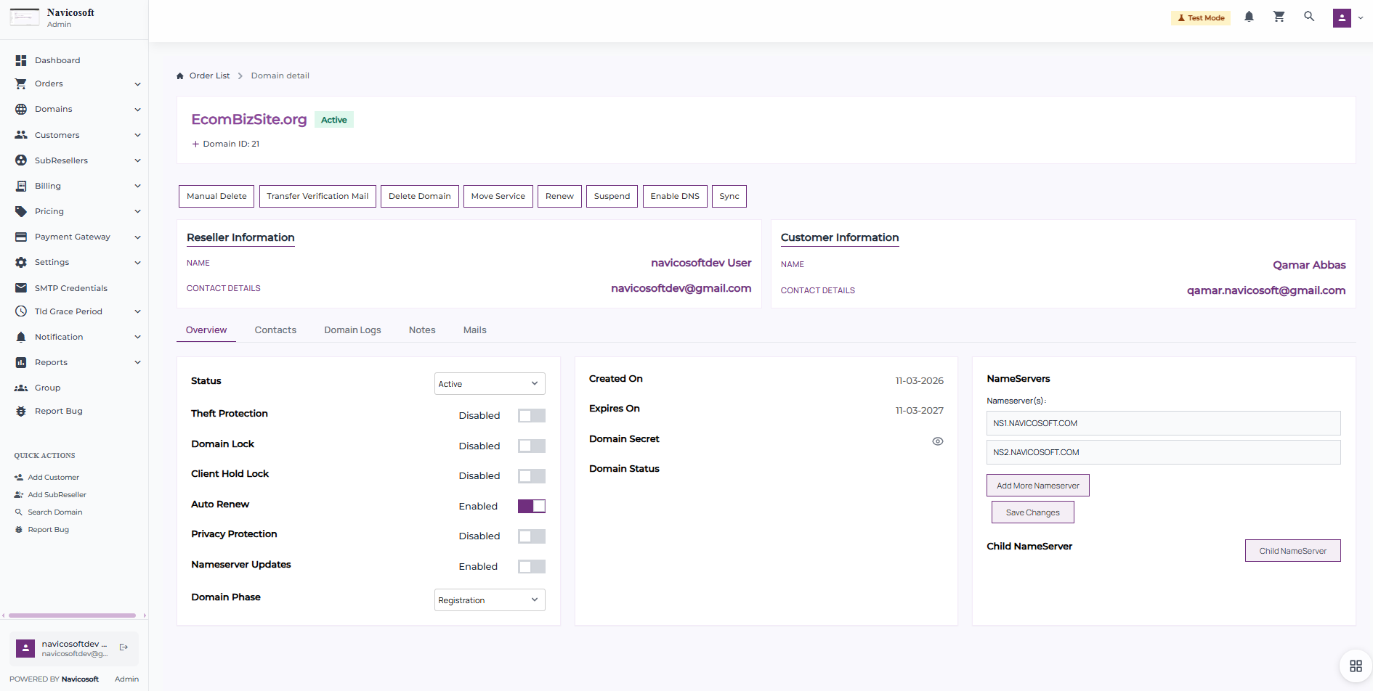Open notifications bell in top bar
1373x691 pixels.
click(x=1249, y=17)
